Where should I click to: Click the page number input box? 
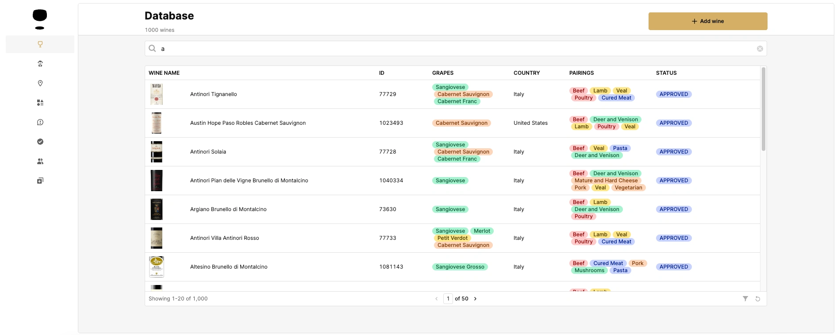[448, 299]
